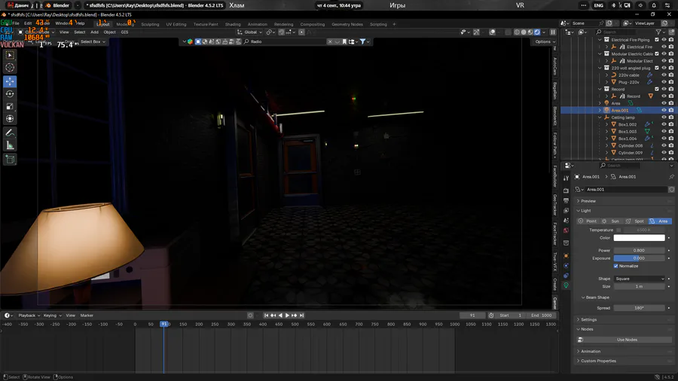This screenshot has height=381, width=678.
Task: Open the Shape dropdown set to Square
Action: (639, 279)
